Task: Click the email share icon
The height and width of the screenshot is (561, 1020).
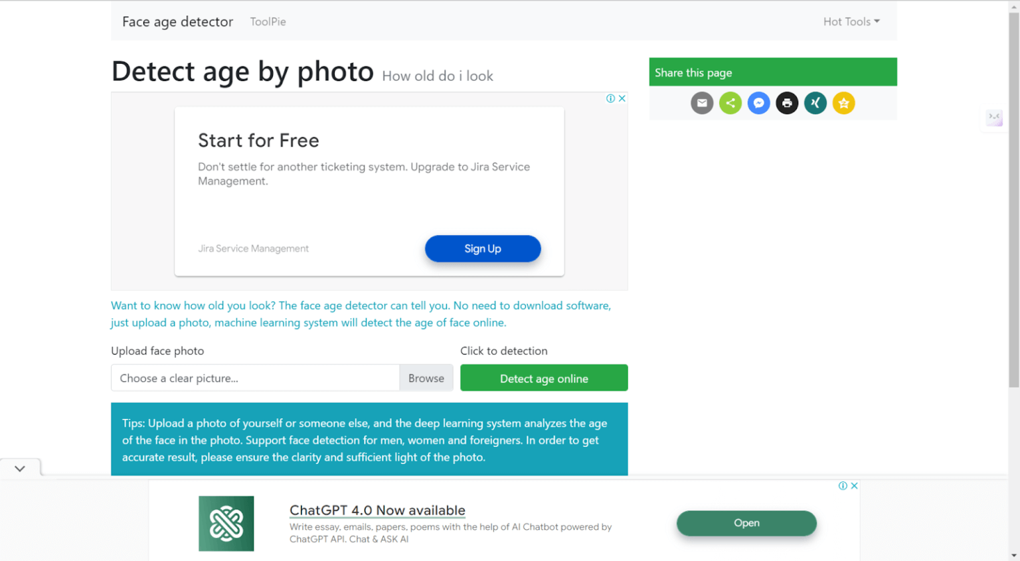Action: pos(702,103)
